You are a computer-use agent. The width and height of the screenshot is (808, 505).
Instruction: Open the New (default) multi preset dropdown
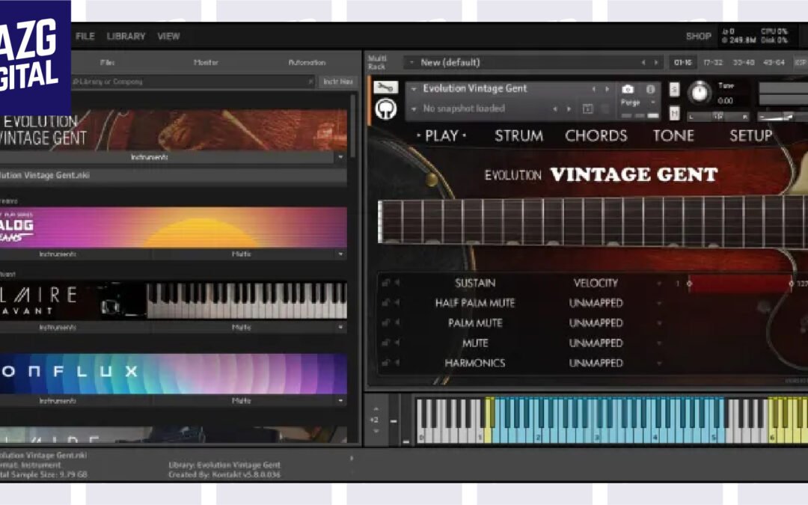[411, 62]
